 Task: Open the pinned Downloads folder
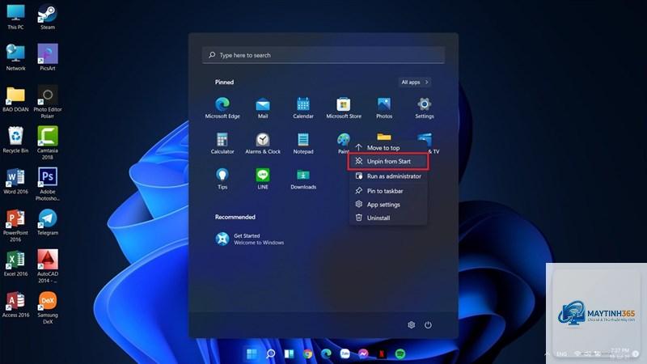tap(302, 179)
